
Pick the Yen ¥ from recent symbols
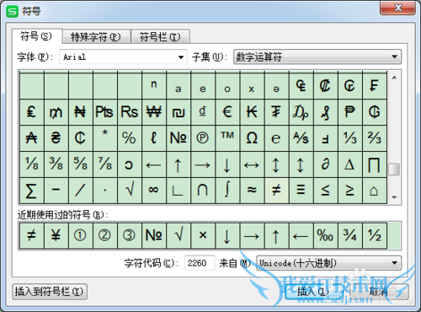(x=56, y=235)
